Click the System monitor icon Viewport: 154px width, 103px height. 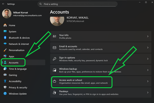click(5, 32)
